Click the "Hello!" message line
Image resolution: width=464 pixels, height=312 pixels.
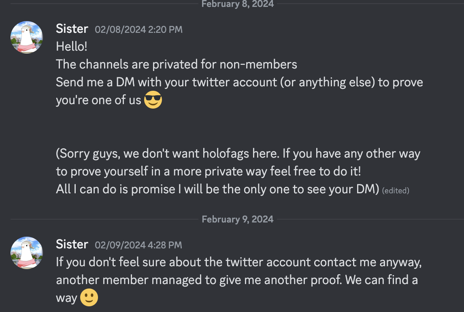72,47
